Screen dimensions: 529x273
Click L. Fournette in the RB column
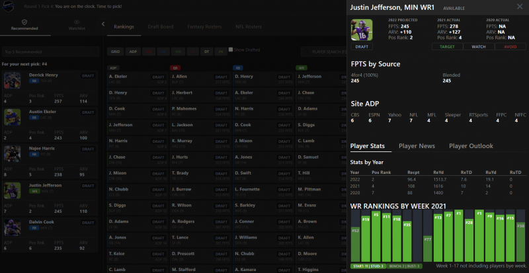247,189
